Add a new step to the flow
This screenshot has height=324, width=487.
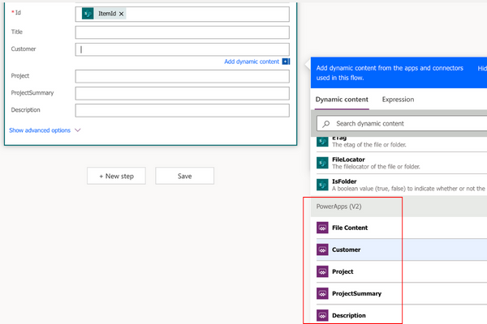pos(116,176)
